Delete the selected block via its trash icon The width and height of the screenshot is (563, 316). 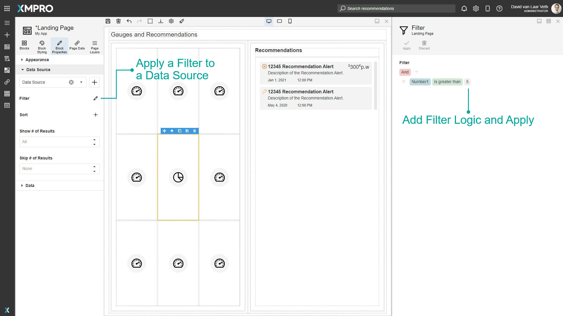(194, 131)
